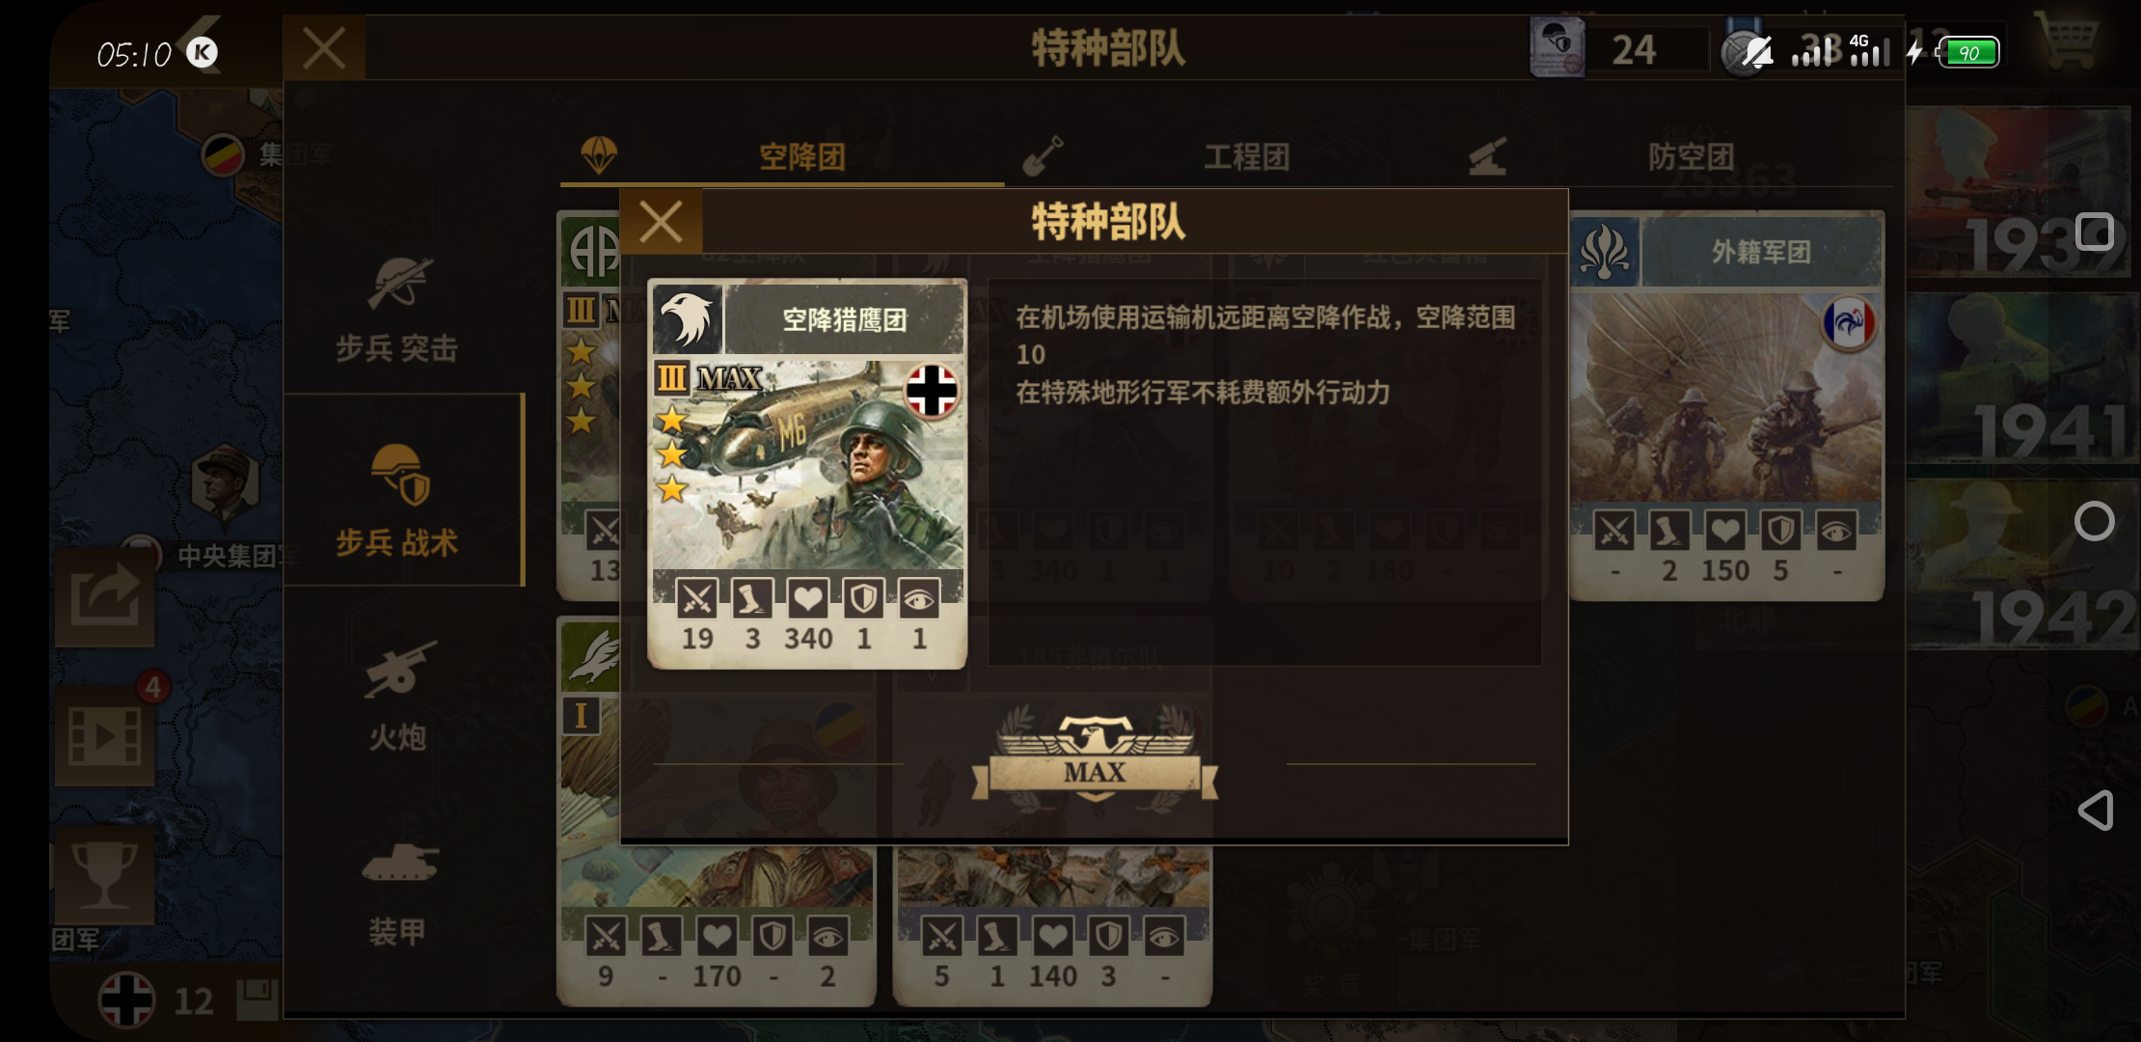The height and width of the screenshot is (1042, 2141).
Task: Click the MAX upgrade badge button
Action: pyautogui.click(x=1095, y=758)
